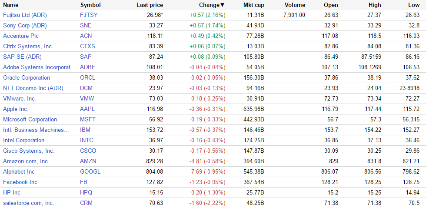Open Microsoft Corporation link
Screen dimensions: 426x208
(x=30, y=120)
